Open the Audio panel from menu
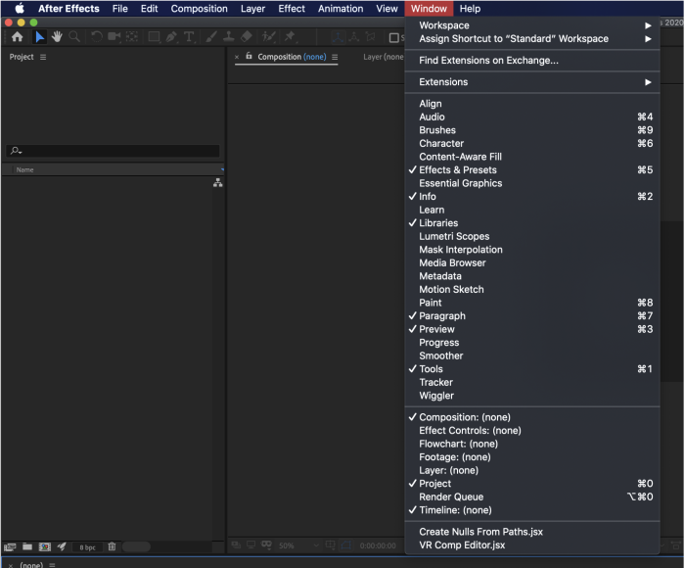 [532, 117]
